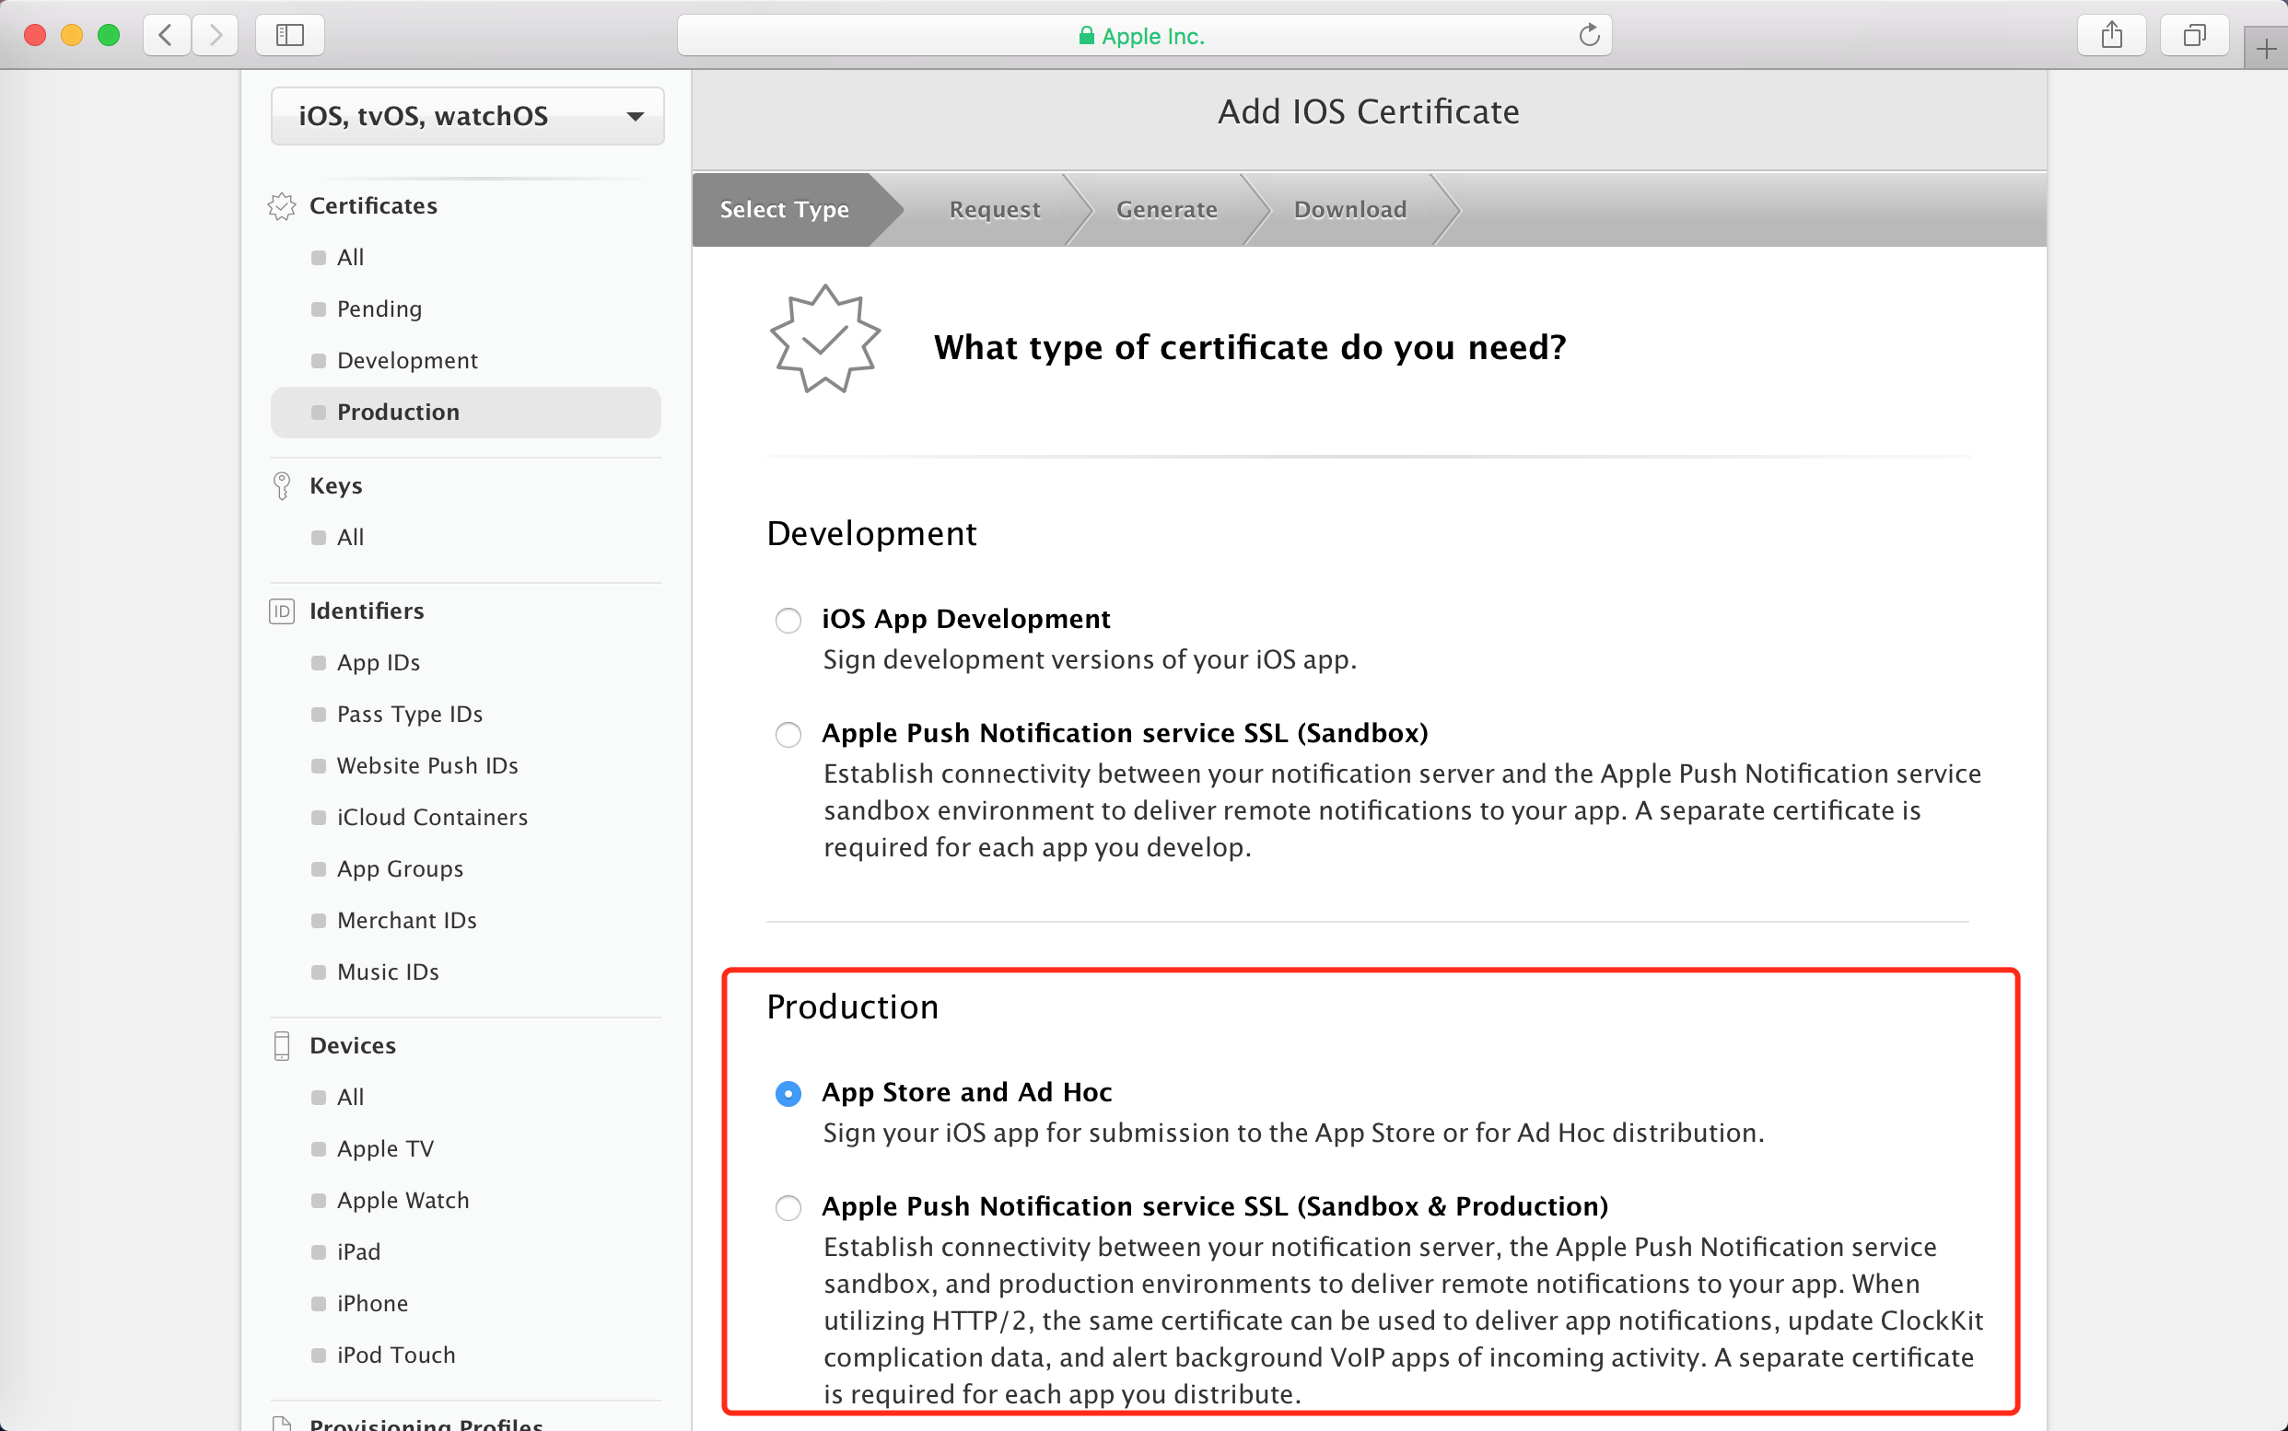Viewport: 2288px width, 1431px height.
Task: Open Pending certificates list
Action: click(379, 309)
